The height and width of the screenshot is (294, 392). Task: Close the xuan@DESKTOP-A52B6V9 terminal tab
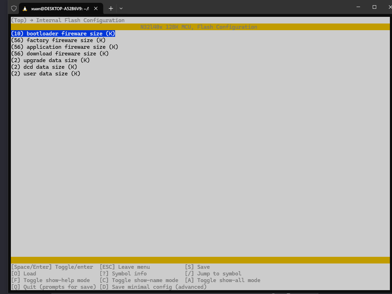[96, 8]
